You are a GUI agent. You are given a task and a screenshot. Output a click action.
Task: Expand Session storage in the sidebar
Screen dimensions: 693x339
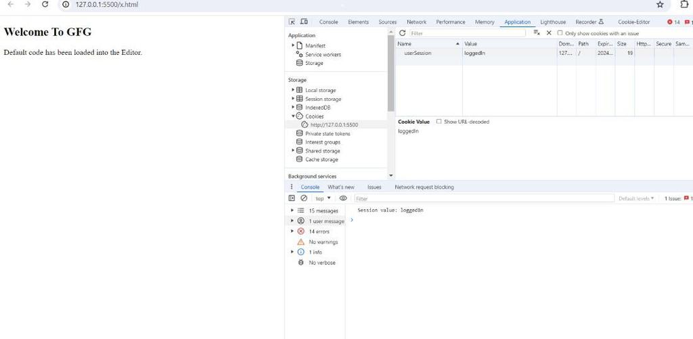coord(293,99)
